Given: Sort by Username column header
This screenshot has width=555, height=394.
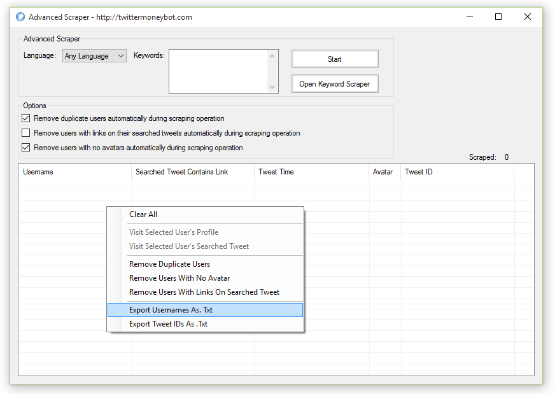Looking at the screenshot, I should (x=75, y=172).
